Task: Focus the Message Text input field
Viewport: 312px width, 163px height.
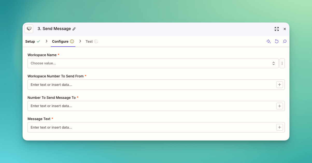Action: coord(156,127)
